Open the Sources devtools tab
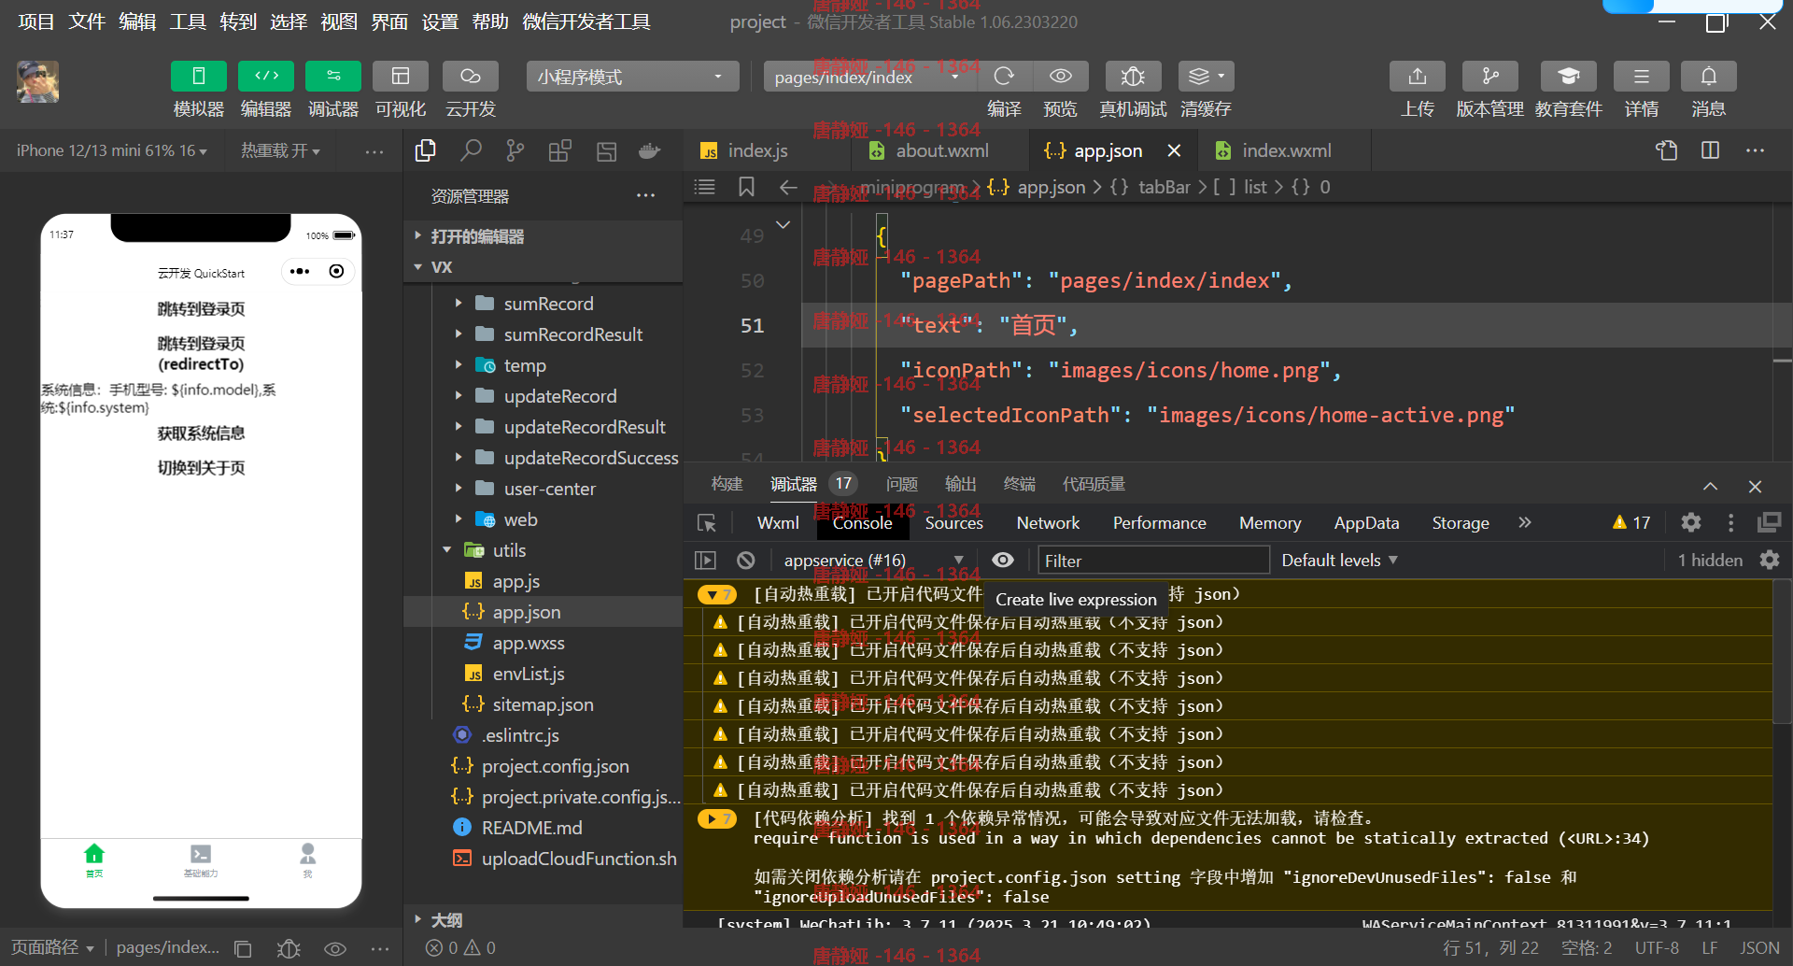This screenshot has width=1793, height=966. (x=953, y=523)
